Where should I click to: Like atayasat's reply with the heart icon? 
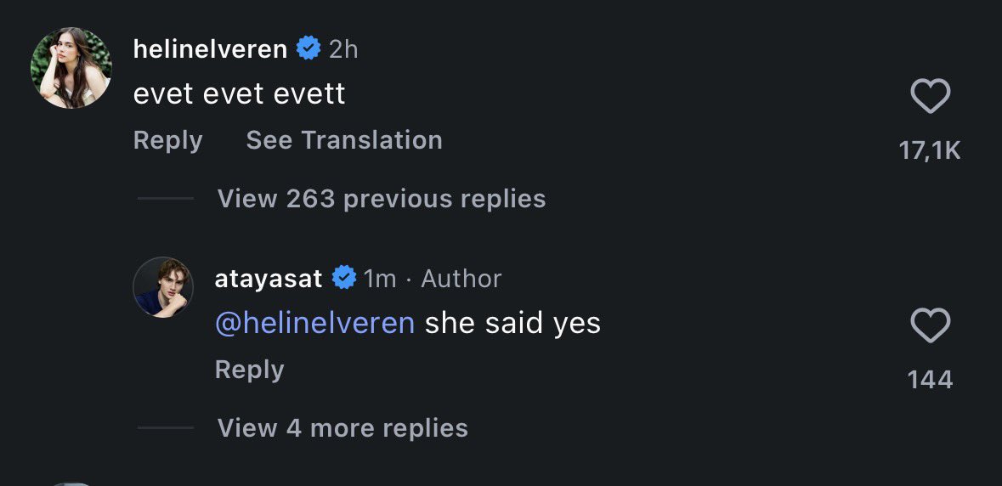(930, 325)
